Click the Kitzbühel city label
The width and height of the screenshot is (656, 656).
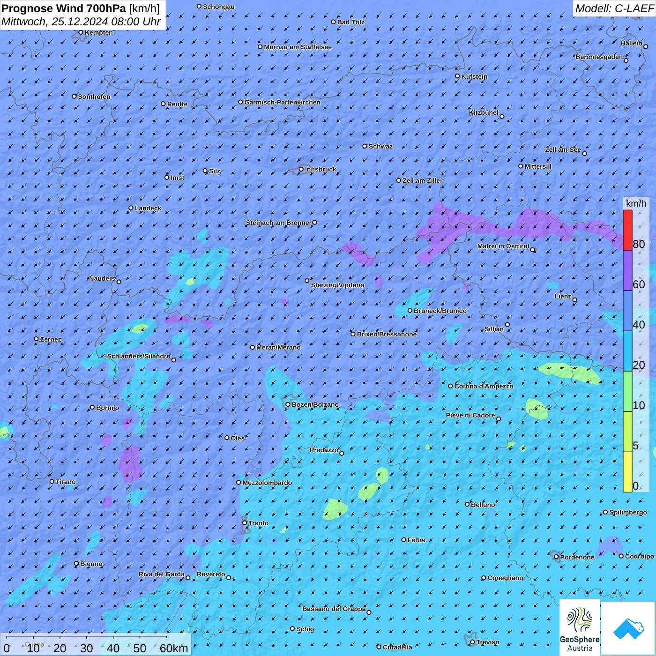(x=484, y=112)
